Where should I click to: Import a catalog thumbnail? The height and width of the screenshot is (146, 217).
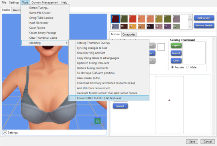tap(176, 53)
